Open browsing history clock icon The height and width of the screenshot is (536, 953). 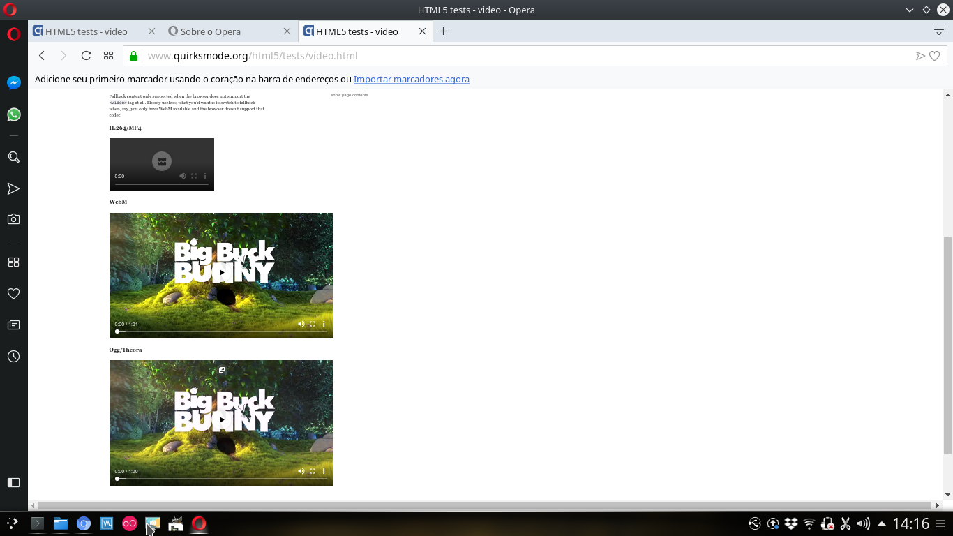[13, 357]
